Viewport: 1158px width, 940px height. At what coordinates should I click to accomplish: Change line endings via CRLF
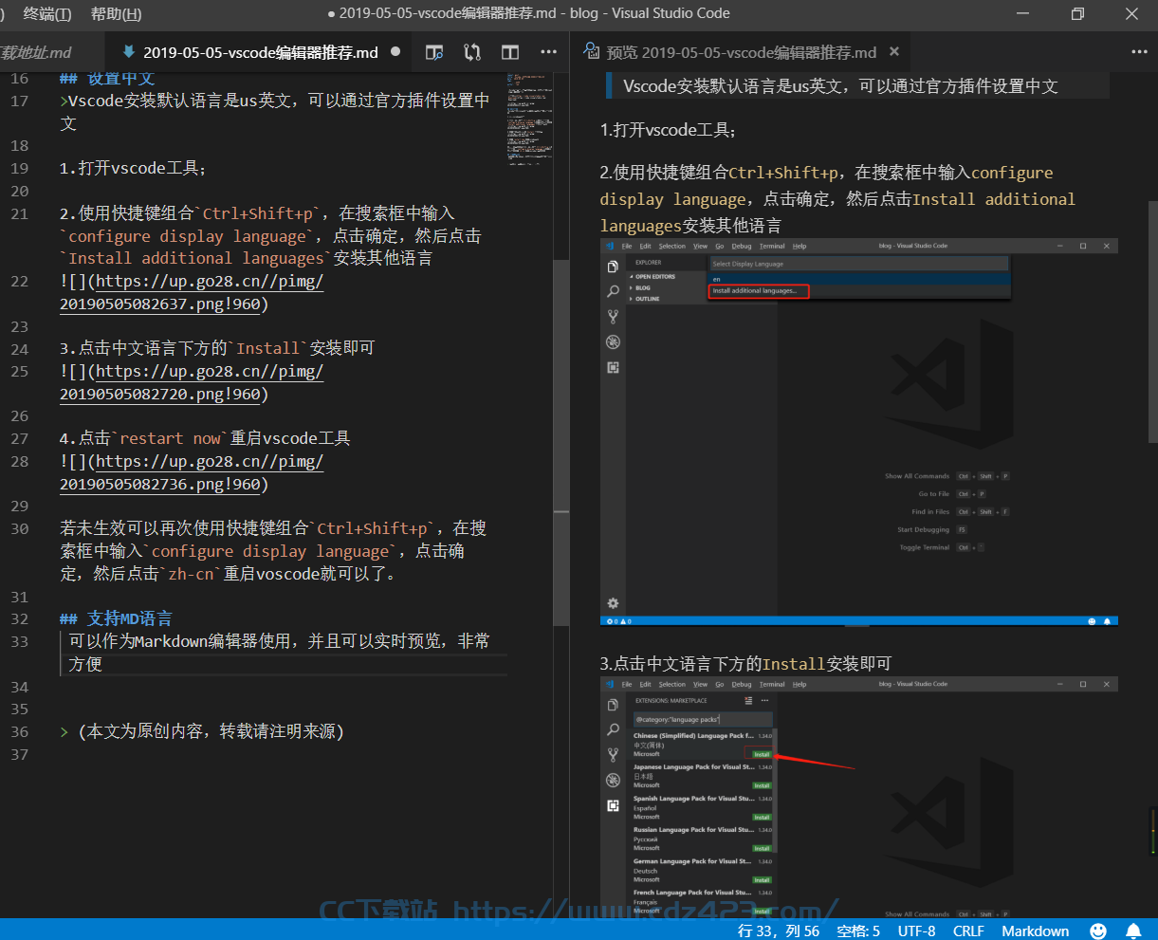[x=968, y=931]
